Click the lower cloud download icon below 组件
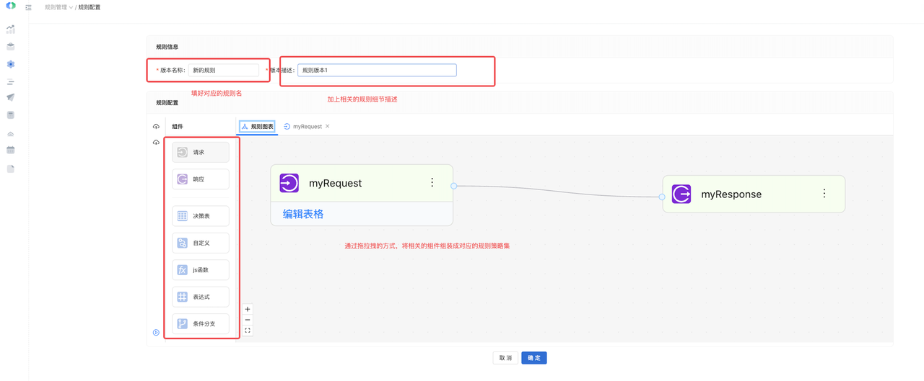 pyautogui.click(x=156, y=143)
